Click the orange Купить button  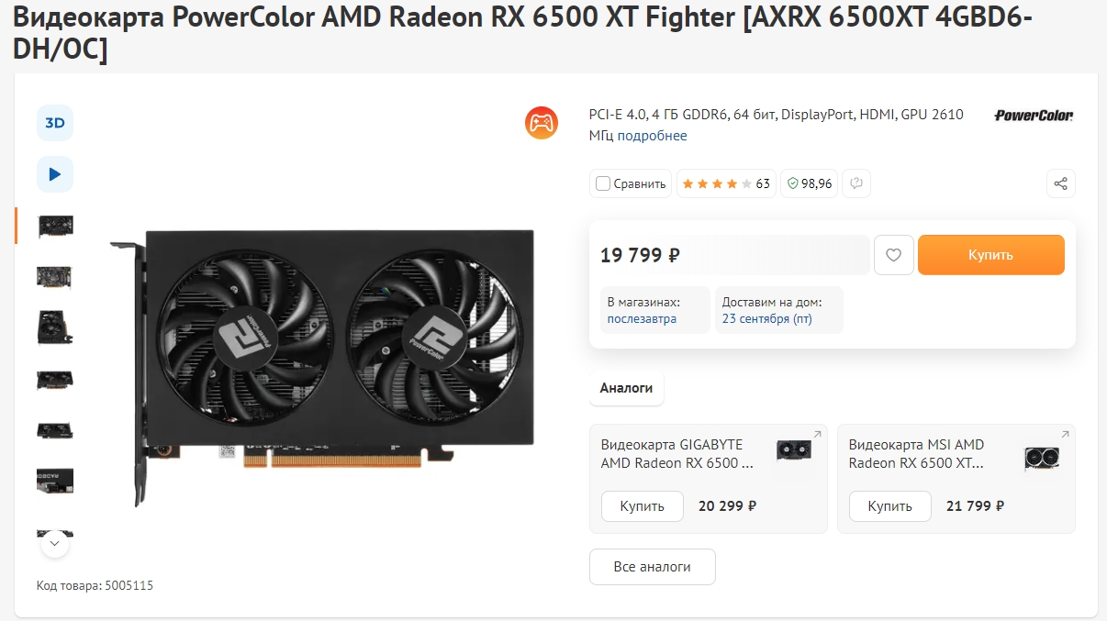click(x=991, y=255)
